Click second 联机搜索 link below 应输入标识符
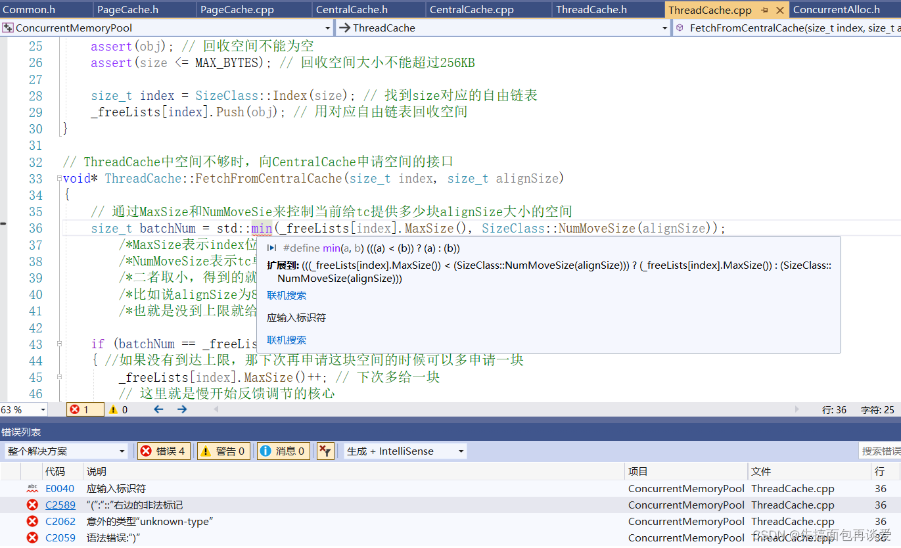The image size is (901, 548). tap(287, 340)
